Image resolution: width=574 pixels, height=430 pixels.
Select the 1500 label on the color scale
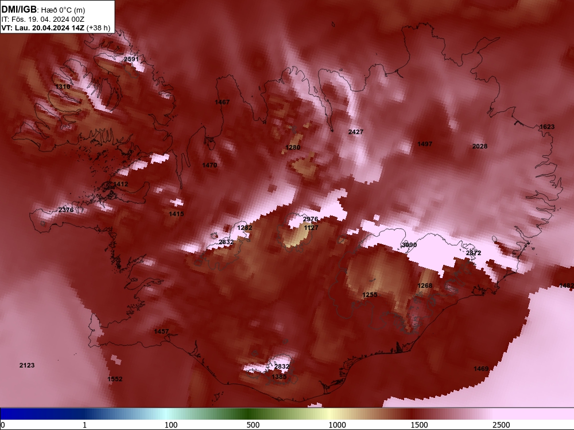tap(419, 425)
